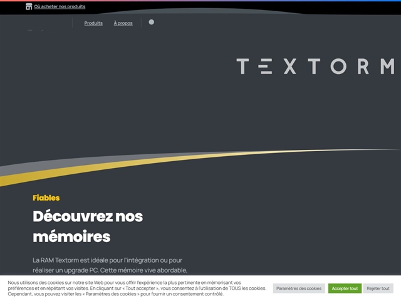This screenshot has height=301, width=401.
Task: Click the paragraph starting 'La RAM Textorm'
Action: click(110, 265)
